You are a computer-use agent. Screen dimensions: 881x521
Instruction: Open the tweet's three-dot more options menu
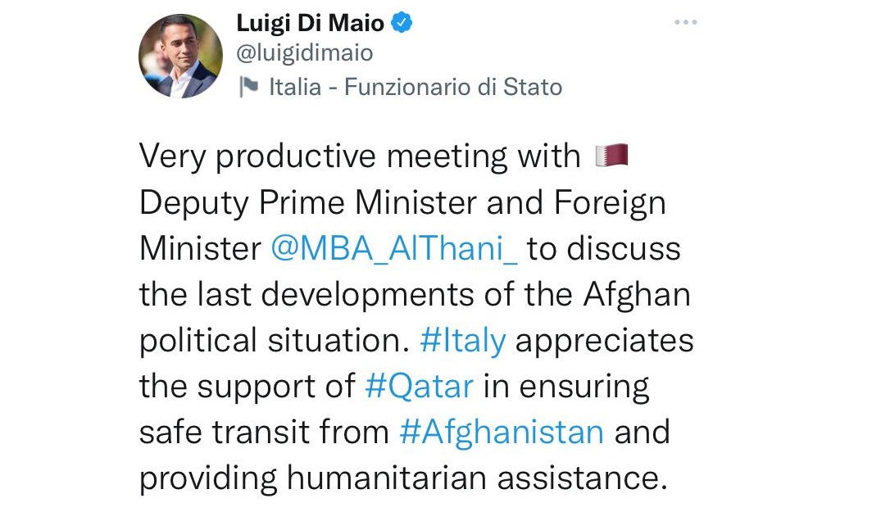(685, 23)
